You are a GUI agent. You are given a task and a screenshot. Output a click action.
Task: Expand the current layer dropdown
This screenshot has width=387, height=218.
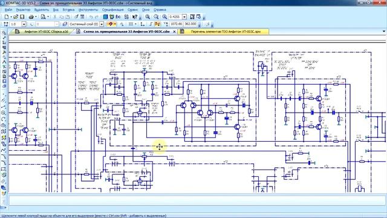tap(102, 24)
